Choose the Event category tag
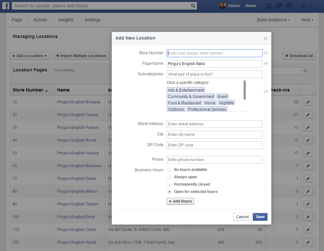Screen dimensions: 324x251 pos(222,96)
